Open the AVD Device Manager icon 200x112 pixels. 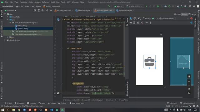click(x=182, y=6)
